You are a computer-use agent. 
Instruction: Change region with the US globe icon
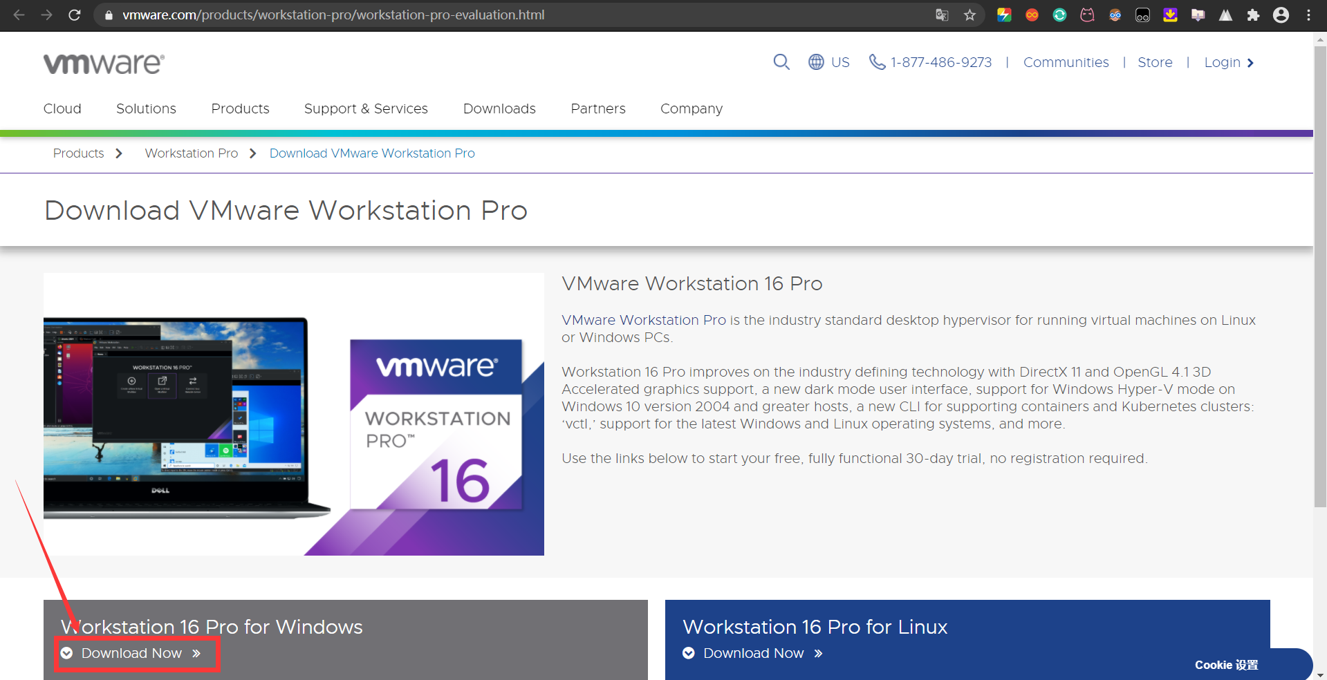click(x=829, y=62)
